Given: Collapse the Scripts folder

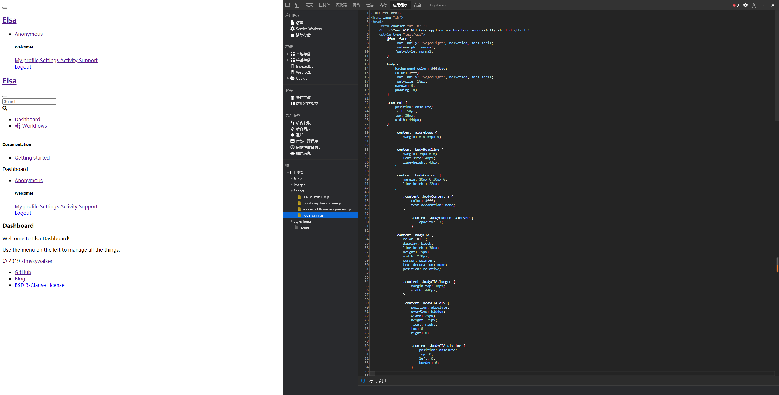Looking at the screenshot, I should point(292,191).
